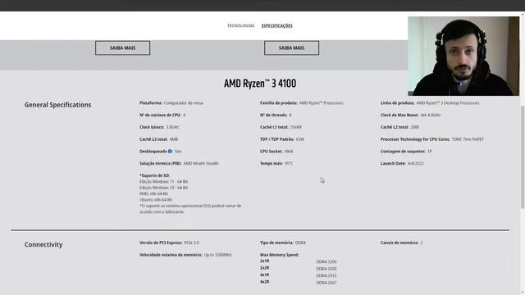Image resolution: width=525 pixels, height=295 pixels.
Task: Click the Edição Windows 11 - 64-Bit line
Action: [164, 182]
